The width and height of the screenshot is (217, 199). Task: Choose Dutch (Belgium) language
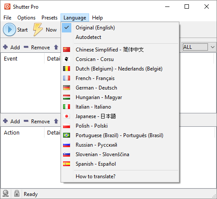(x=120, y=69)
